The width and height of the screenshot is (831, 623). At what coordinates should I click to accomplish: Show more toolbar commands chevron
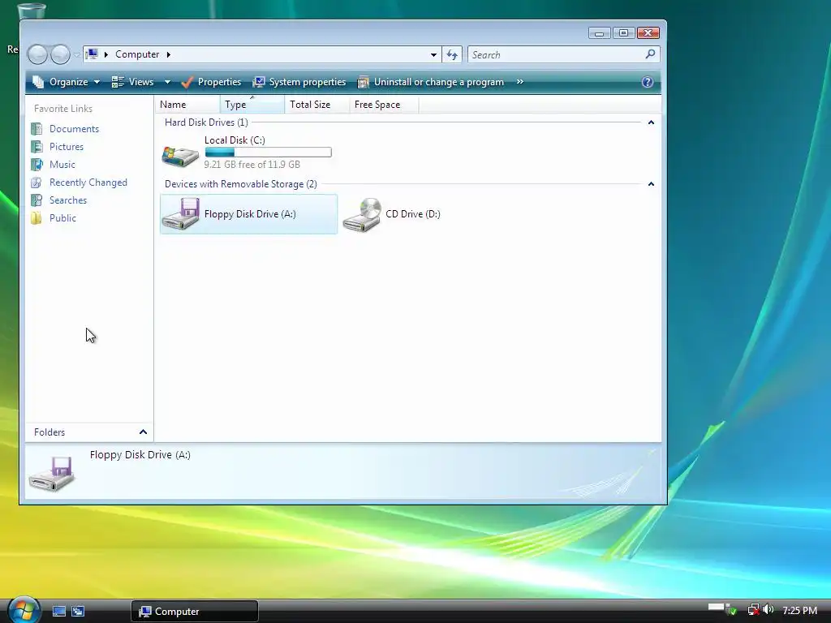[520, 82]
